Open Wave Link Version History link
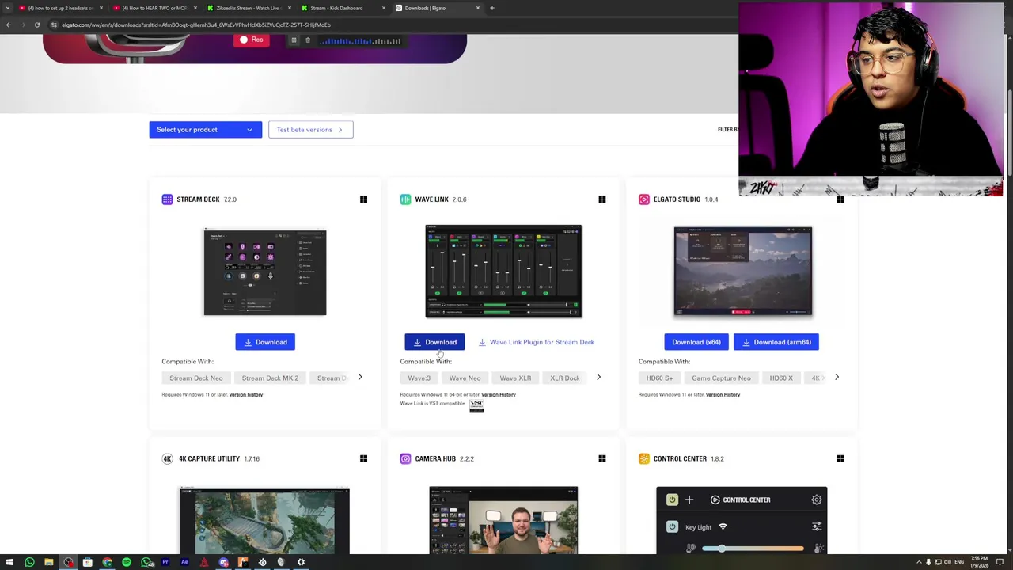 tap(499, 394)
